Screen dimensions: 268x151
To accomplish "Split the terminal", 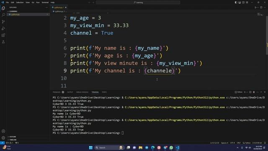I will pyautogui.click(x=250, y=92).
